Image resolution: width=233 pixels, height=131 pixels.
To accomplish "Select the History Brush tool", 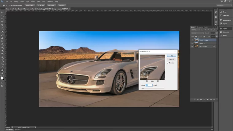I will pos(2,41).
